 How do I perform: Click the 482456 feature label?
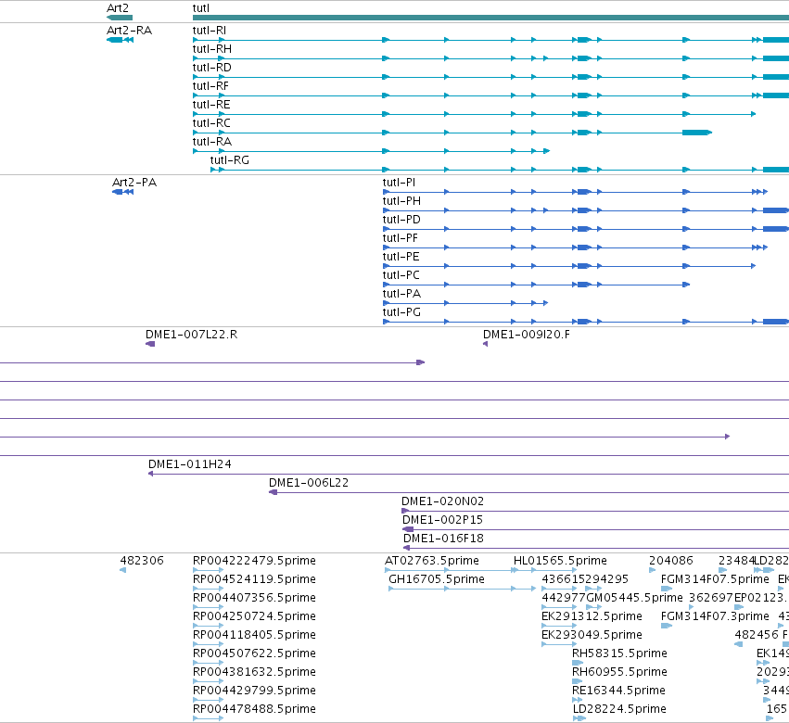click(x=757, y=636)
